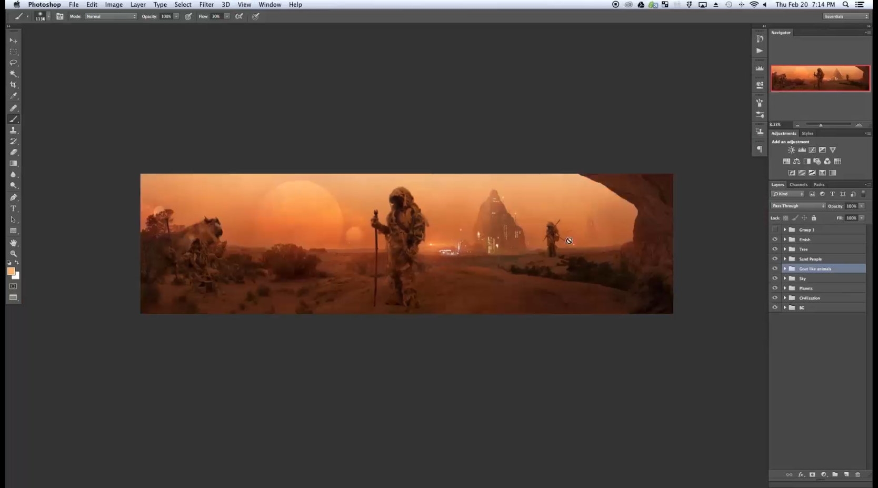The image size is (878, 488).
Task: Hide the BG layer group
Action: [x=775, y=307]
